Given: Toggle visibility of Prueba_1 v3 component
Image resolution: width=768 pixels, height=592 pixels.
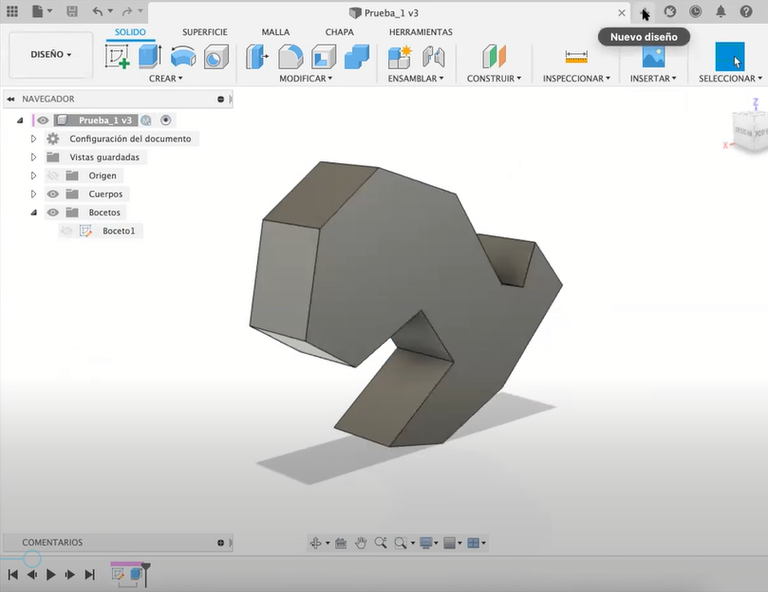Looking at the screenshot, I should (x=43, y=120).
